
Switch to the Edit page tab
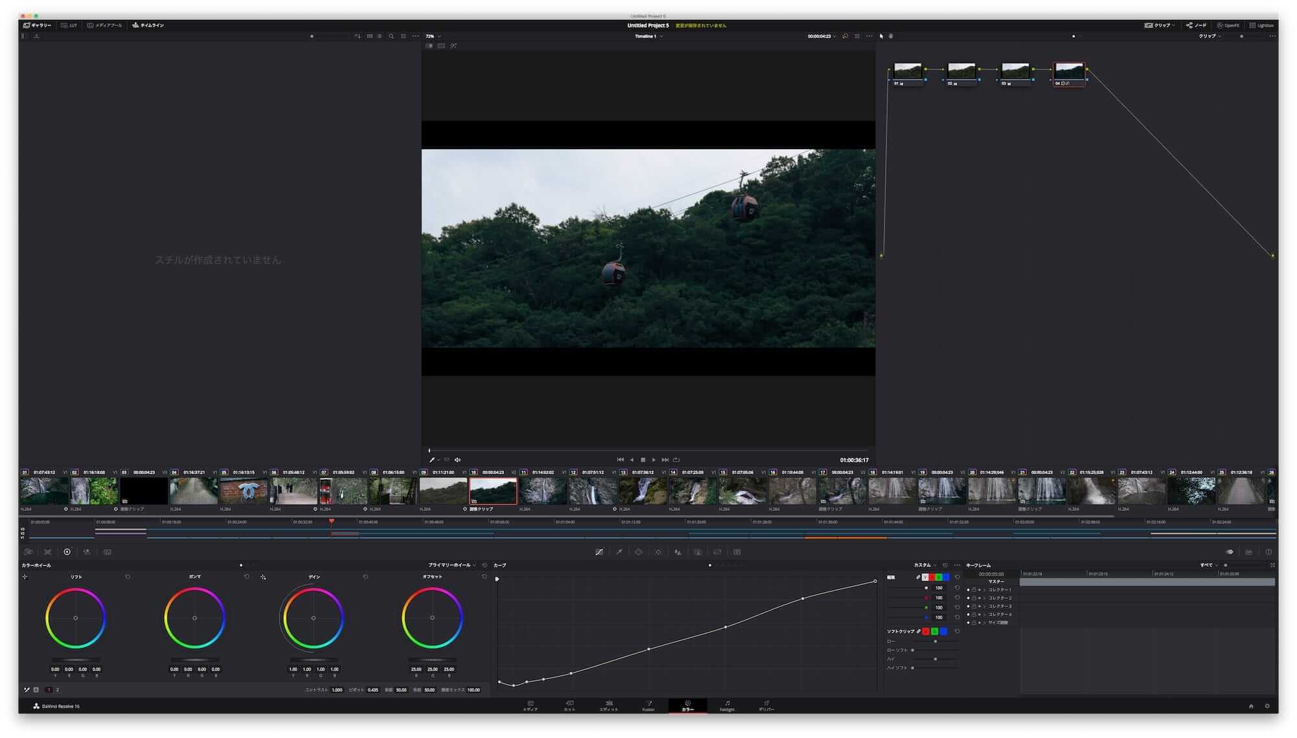(609, 706)
